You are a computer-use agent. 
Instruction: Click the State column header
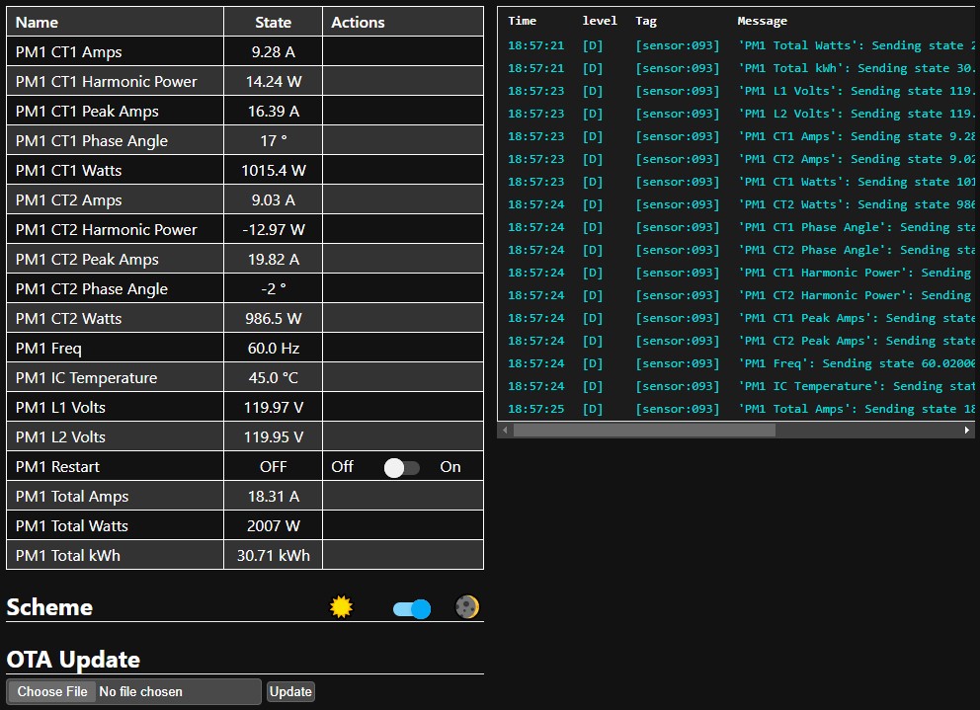[x=273, y=23]
